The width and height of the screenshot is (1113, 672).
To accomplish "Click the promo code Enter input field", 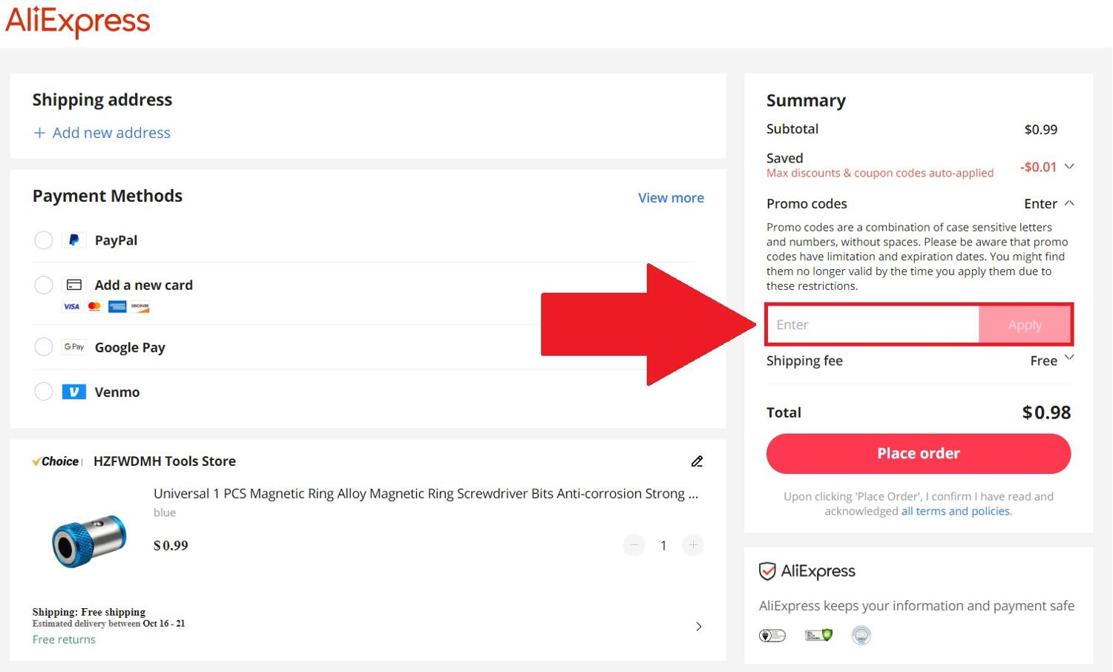I will point(873,325).
